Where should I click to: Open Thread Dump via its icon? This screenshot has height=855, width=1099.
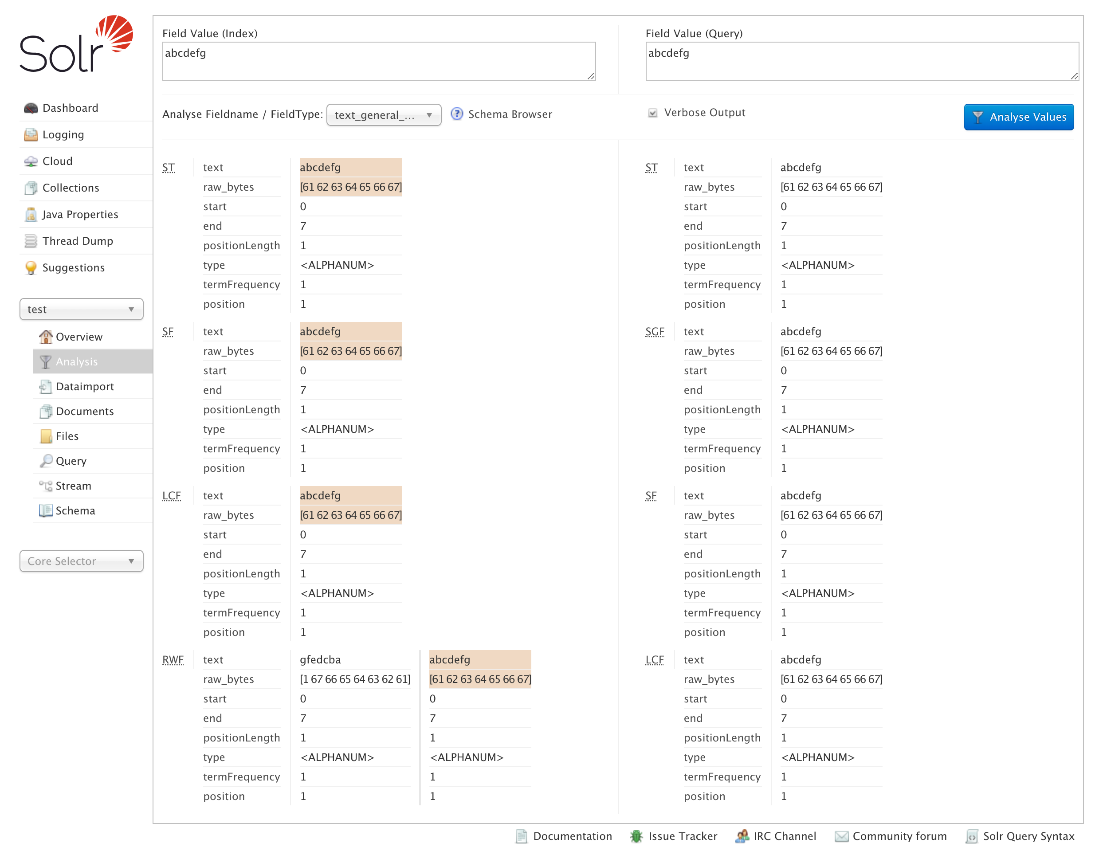(31, 241)
